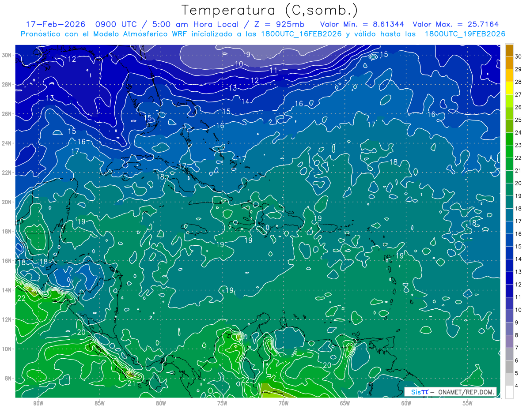Click 'Valor Min. = 8.61344' text

coord(362,25)
